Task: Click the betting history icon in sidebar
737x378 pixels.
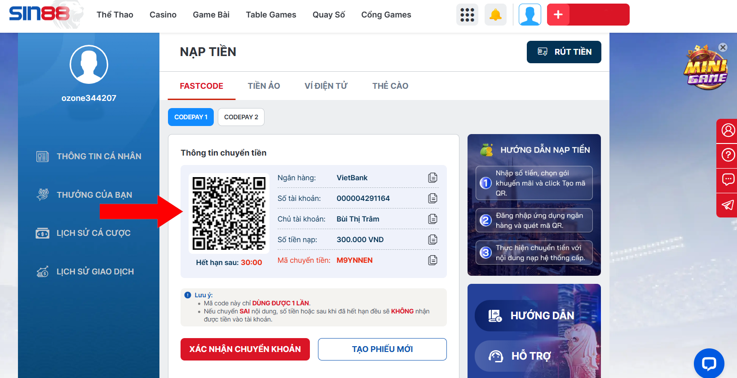Action: coord(43,233)
